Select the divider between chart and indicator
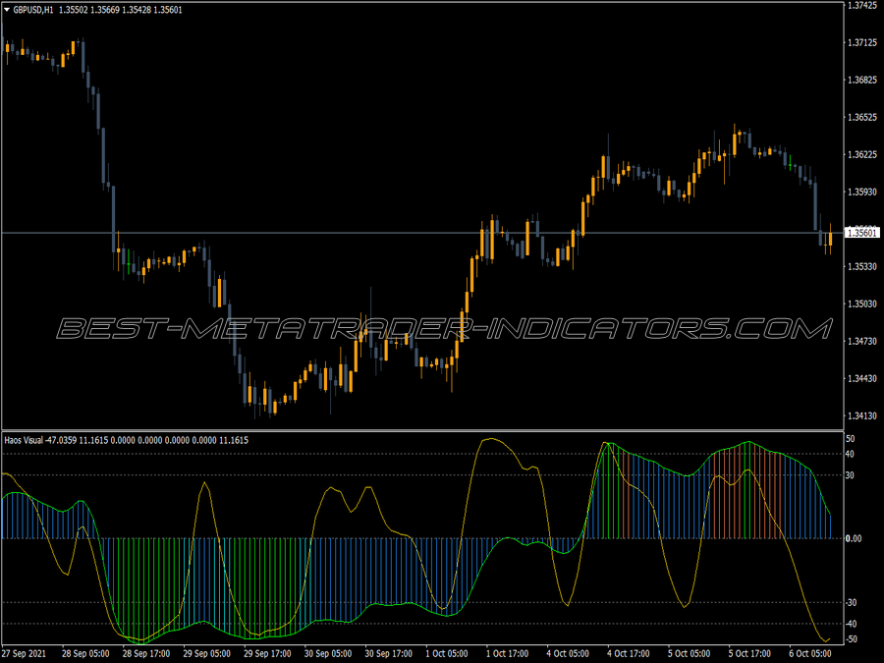Image resolution: width=884 pixels, height=663 pixels. (422, 431)
